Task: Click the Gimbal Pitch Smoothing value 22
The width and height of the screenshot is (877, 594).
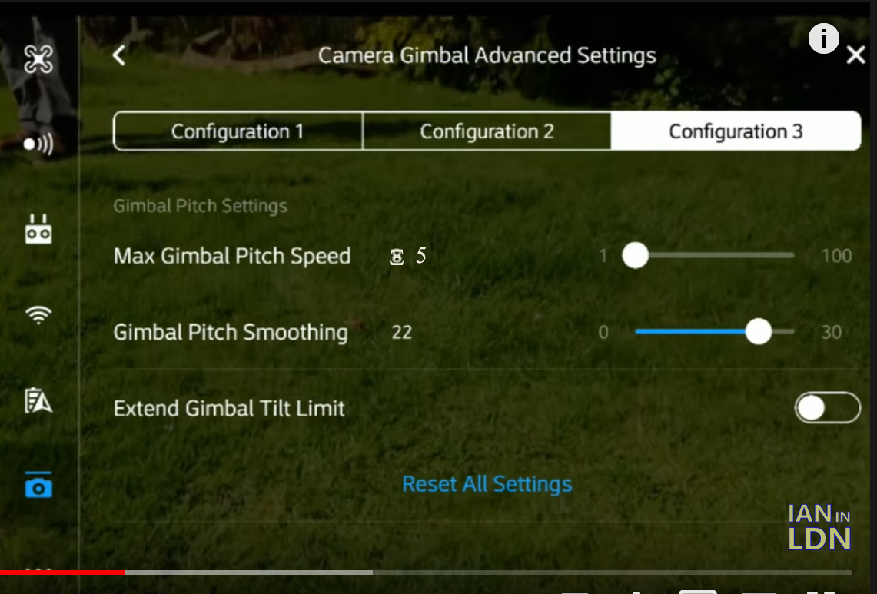Action: 401,332
